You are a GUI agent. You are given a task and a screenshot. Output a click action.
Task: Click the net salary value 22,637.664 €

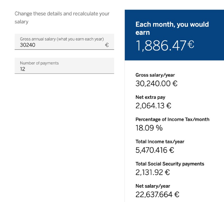[x=157, y=194]
